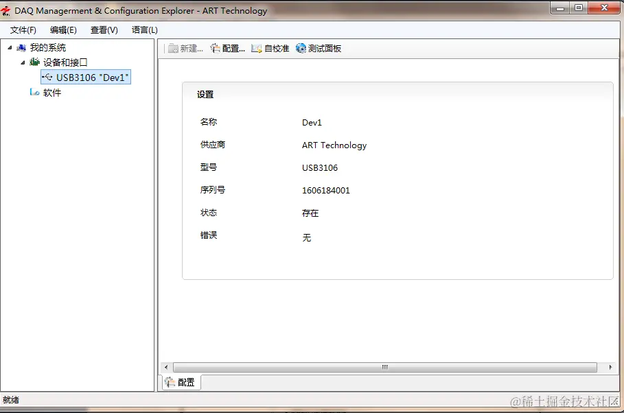Click the 新建 folder toolbar icon

pyautogui.click(x=173, y=49)
